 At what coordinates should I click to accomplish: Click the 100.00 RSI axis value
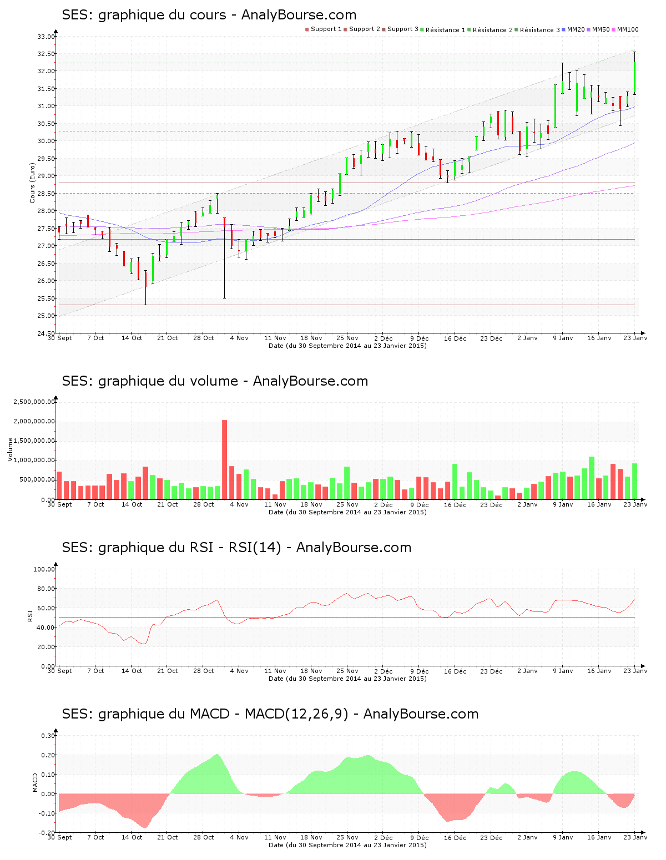point(44,569)
